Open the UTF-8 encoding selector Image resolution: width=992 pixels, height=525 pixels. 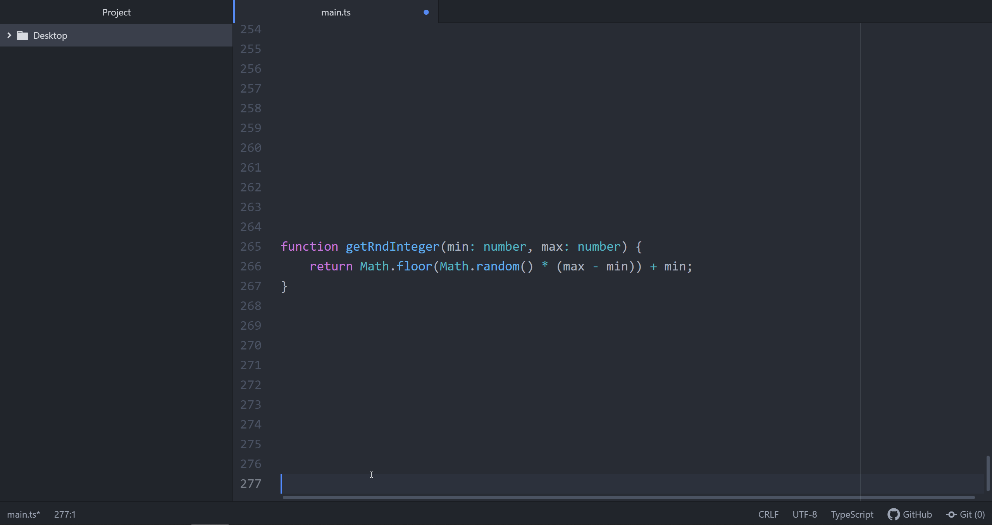(804, 514)
